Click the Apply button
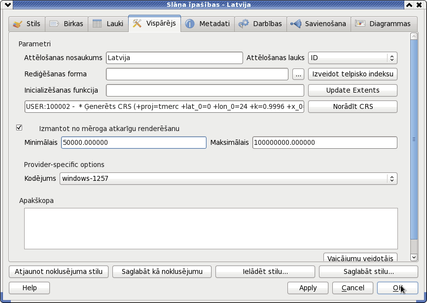Viewport: 427px width, 303px height. click(x=308, y=288)
